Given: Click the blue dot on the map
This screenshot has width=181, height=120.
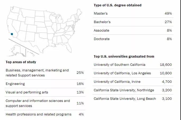Looking at the screenshot, I should (12, 34).
